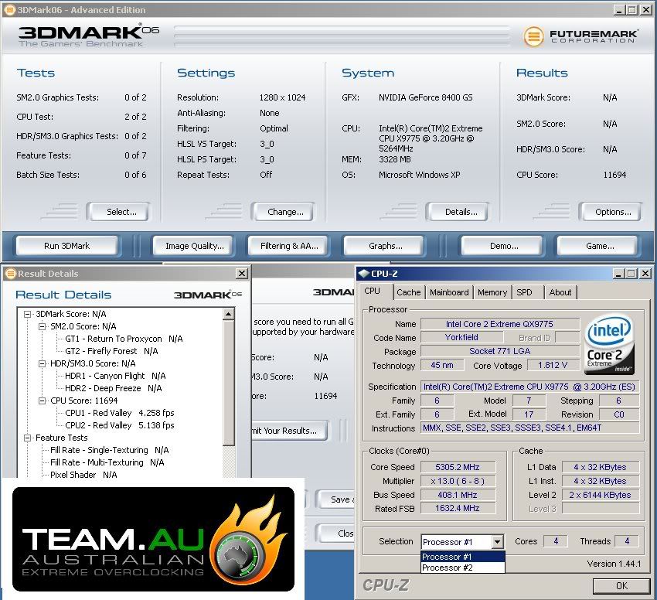Click the Submit Your Results... button
The width and height of the screenshot is (657, 600).
coord(289,431)
